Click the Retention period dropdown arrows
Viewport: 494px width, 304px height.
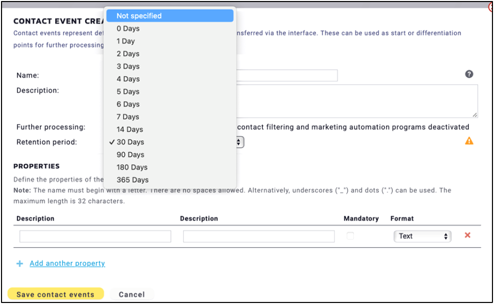[x=239, y=142]
